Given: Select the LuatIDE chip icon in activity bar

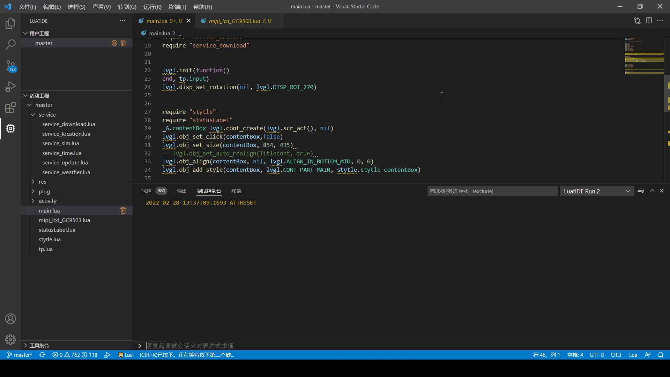Looking at the screenshot, I should [10, 128].
